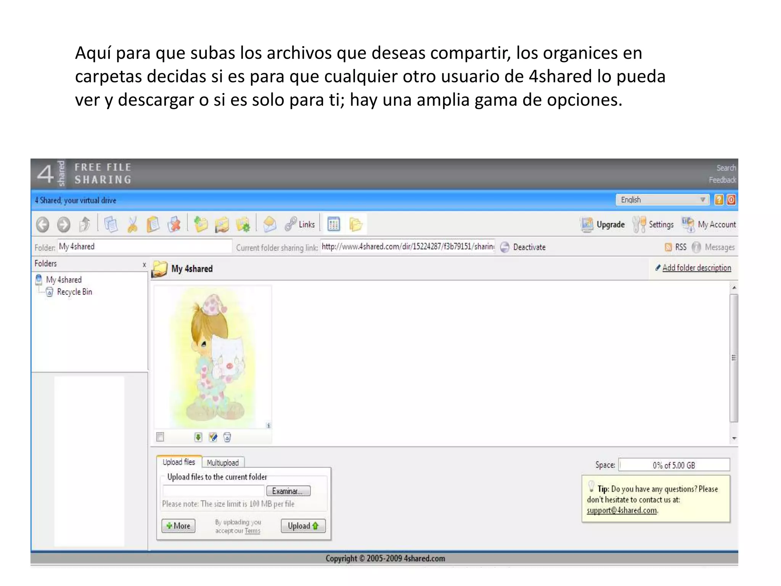Screen dimensions: 781x586
Task: Click the Paste clipboard icon
Action: (x=153, y=224)
